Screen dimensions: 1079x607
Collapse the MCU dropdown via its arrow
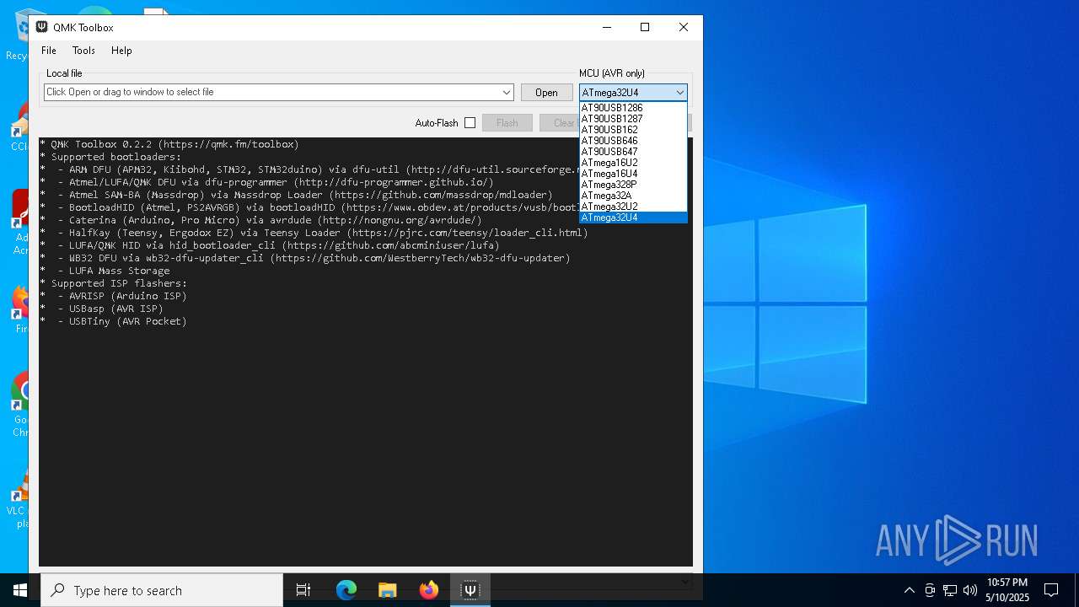click(679, 92)
